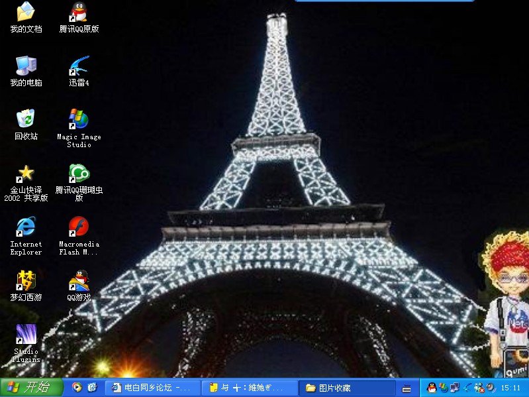This screenshot has width=529, height=397.
Task: Click the system clock showing 15:11
Action: coord(510,388)
